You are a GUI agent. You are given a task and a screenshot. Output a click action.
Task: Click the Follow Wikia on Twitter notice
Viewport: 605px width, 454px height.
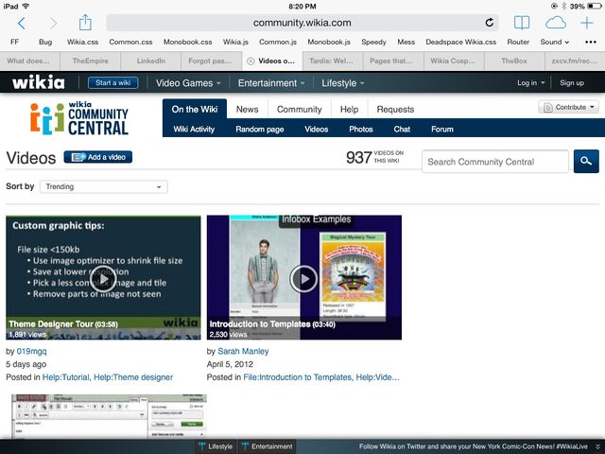(474, 446)
